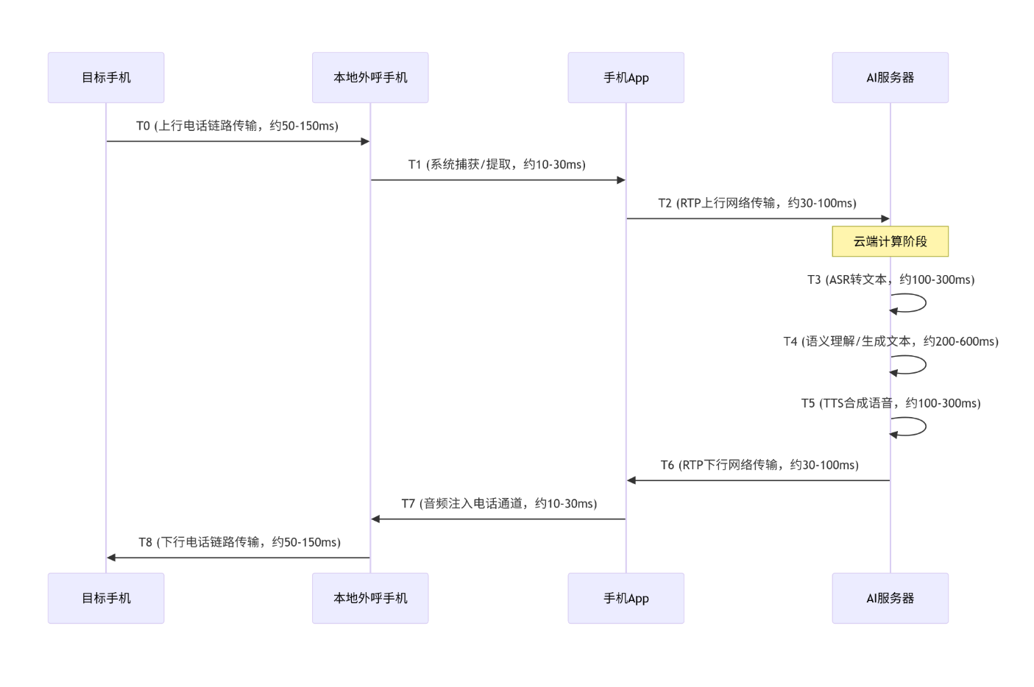This screenshot has height=687, width=1034.
Task: Click the self-loop arrow under T5
Action: (908, 427)
